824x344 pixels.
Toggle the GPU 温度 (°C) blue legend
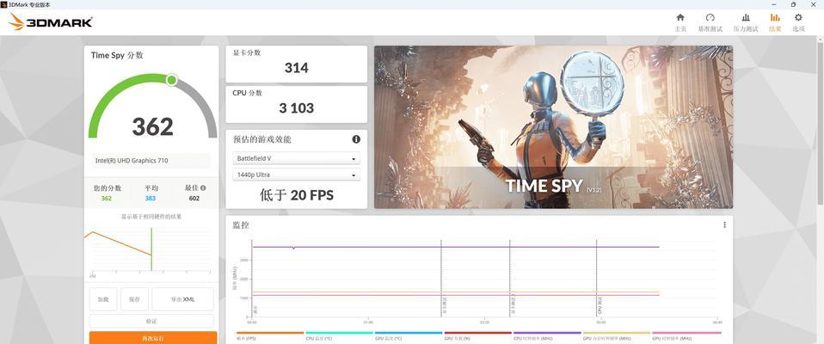coord(409,336)
